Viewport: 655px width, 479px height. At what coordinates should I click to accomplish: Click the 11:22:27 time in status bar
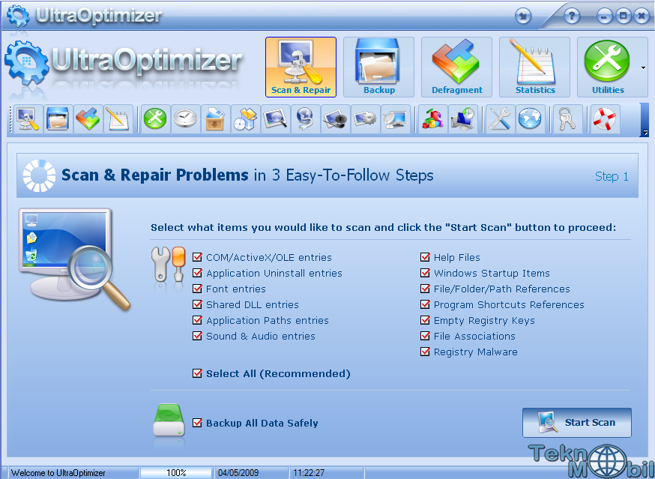(309, 473)
